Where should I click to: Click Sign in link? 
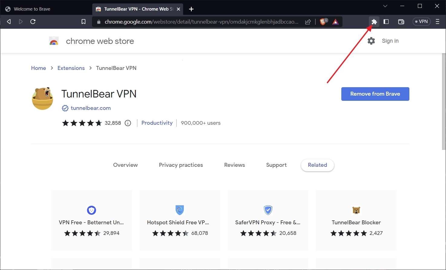(390, 41)
